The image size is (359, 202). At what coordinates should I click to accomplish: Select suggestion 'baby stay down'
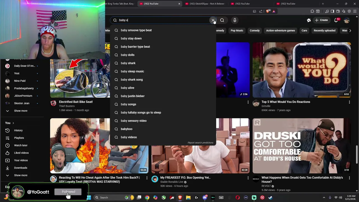[x=163, y=38]
